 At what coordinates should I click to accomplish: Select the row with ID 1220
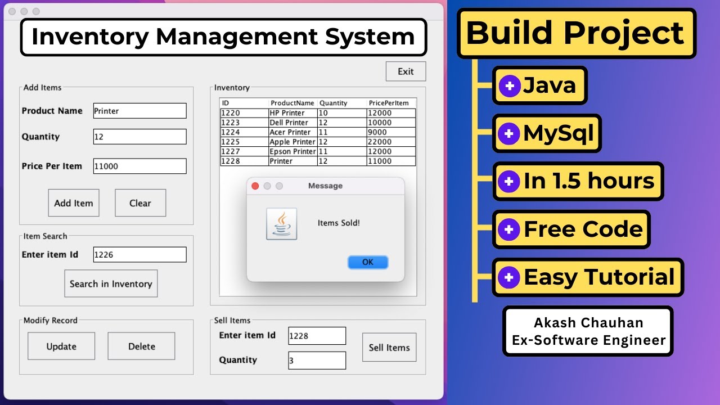(x=318, y=113)
